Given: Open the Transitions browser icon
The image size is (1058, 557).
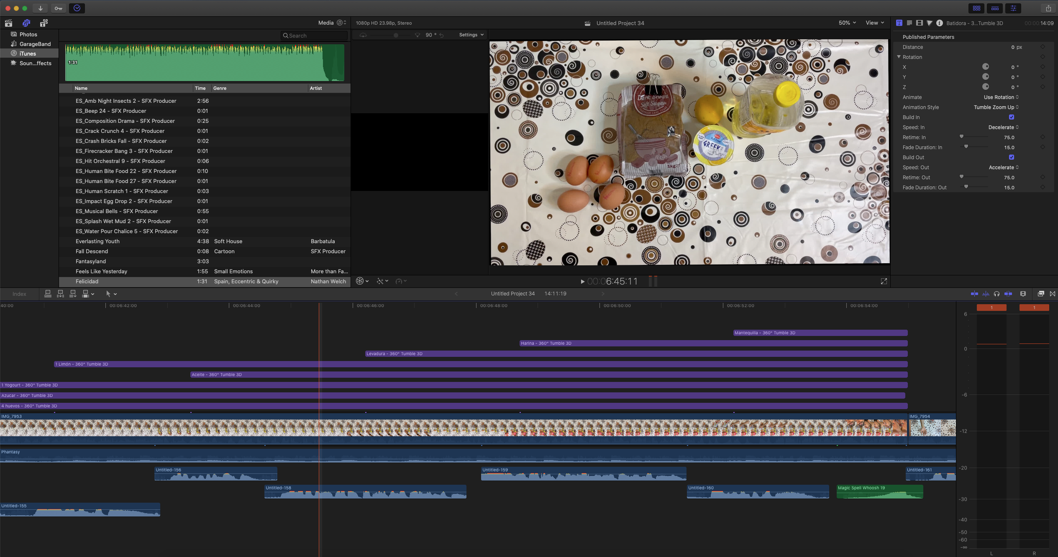Looking at the screenshot, I should (1053, 294).
